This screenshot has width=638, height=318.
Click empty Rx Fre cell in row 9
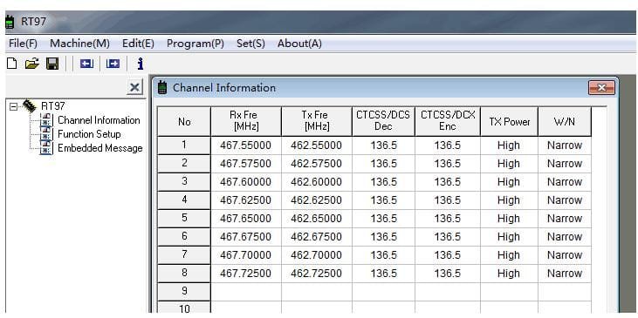click(x=246, y=292)
